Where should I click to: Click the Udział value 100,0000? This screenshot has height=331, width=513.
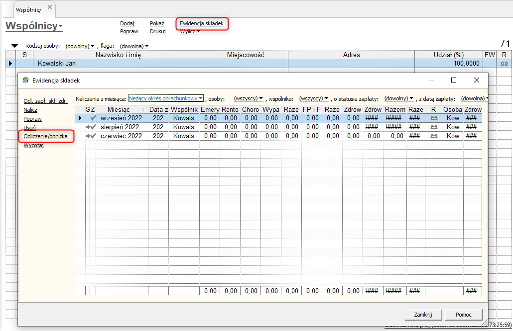(x=466, y=63)
